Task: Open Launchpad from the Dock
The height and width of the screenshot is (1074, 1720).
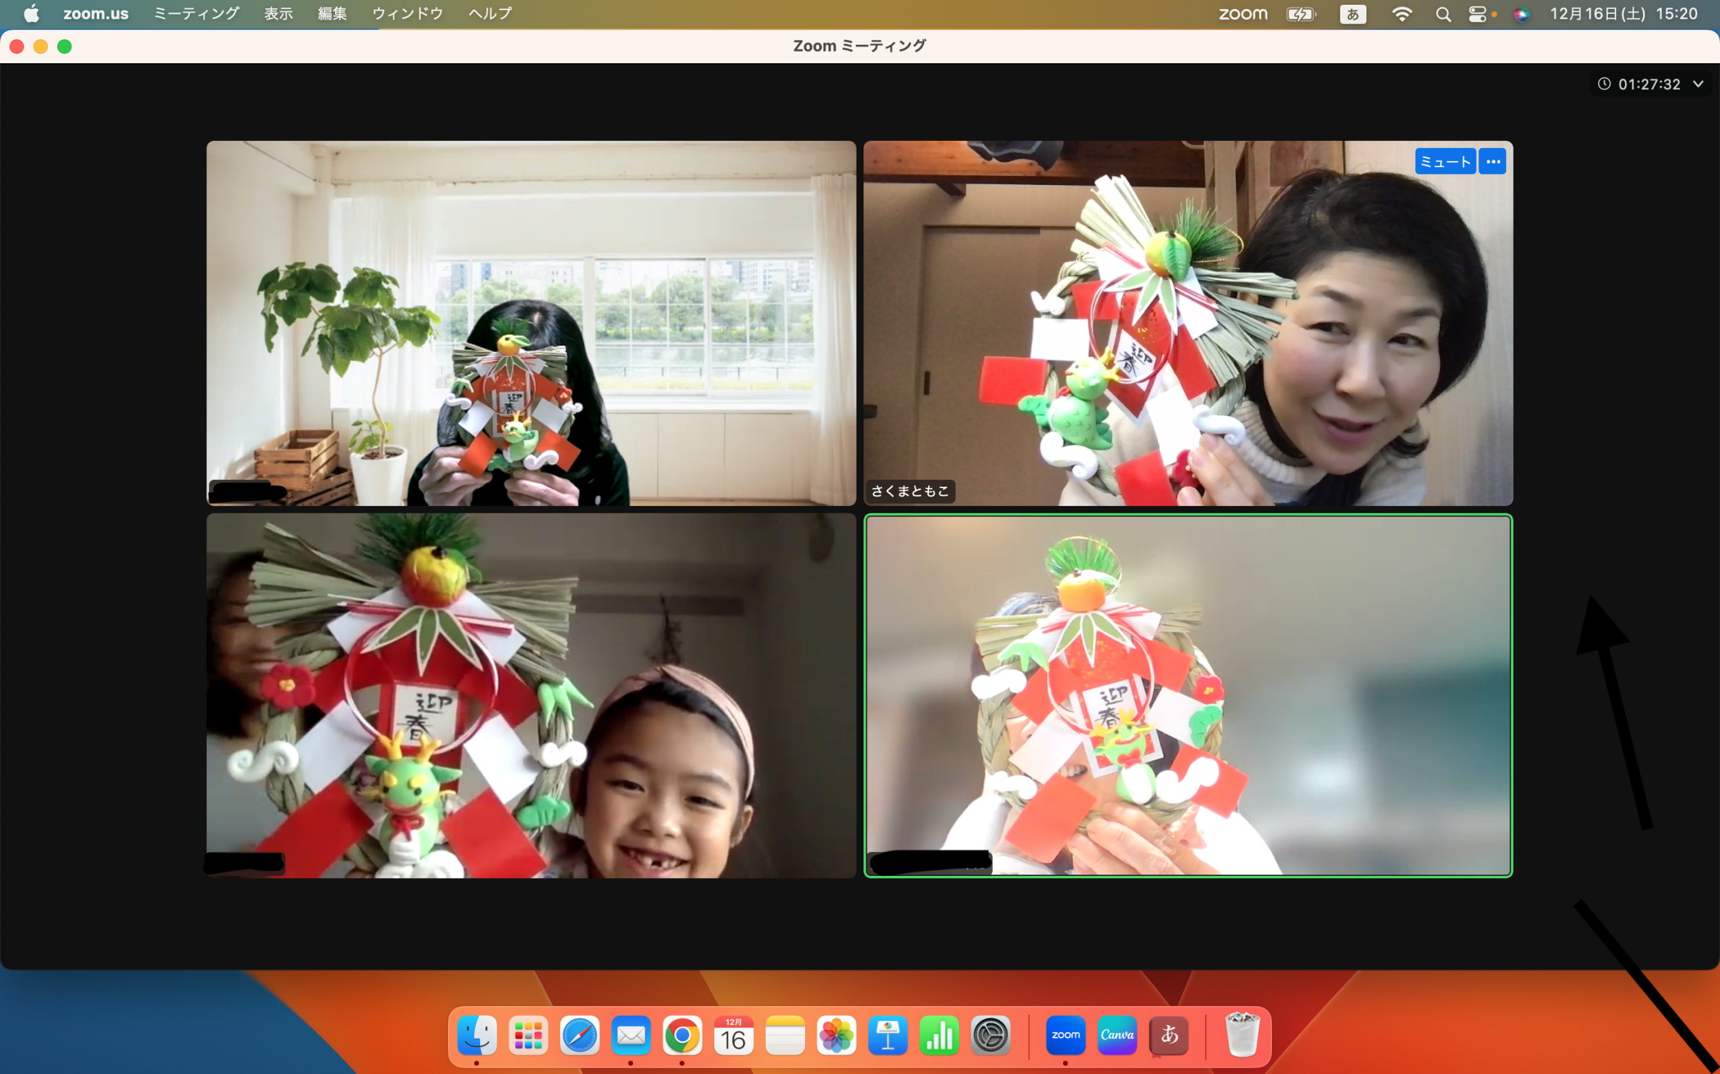Action: tap(528, 1035)
